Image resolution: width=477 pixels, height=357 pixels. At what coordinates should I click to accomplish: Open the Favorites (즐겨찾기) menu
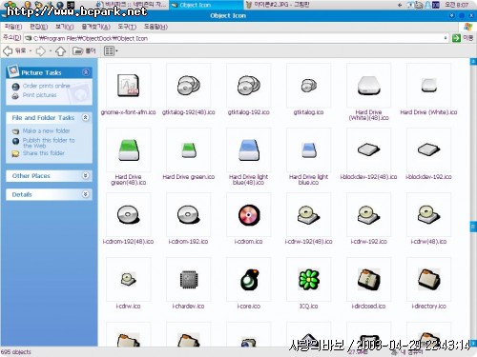pos(96,27)
